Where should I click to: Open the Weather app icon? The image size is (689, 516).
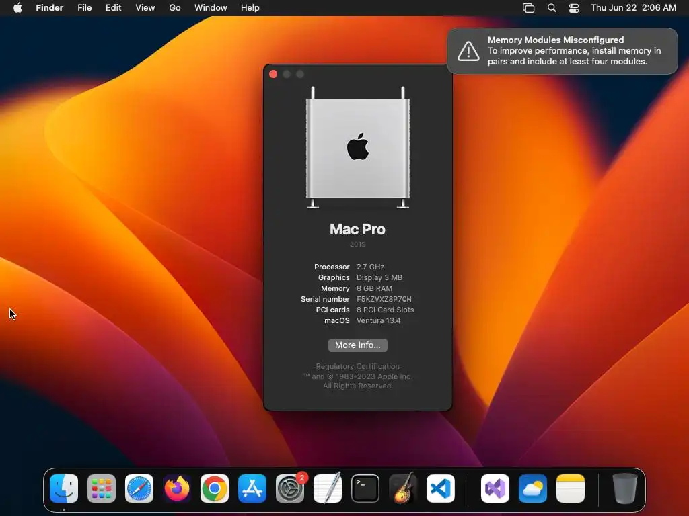pyautogui.click(x=533, y=488)
